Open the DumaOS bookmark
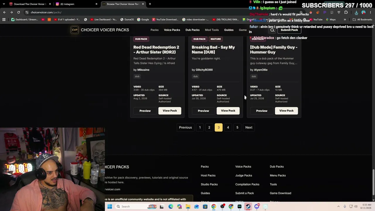This screenshot has height=211, width=375. (x=127, y=20)
